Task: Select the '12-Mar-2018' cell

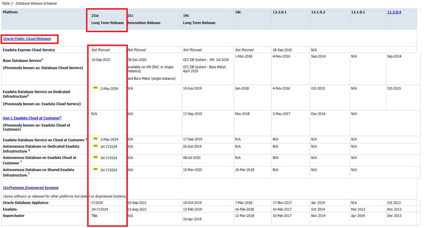Action: coord(244,216)
